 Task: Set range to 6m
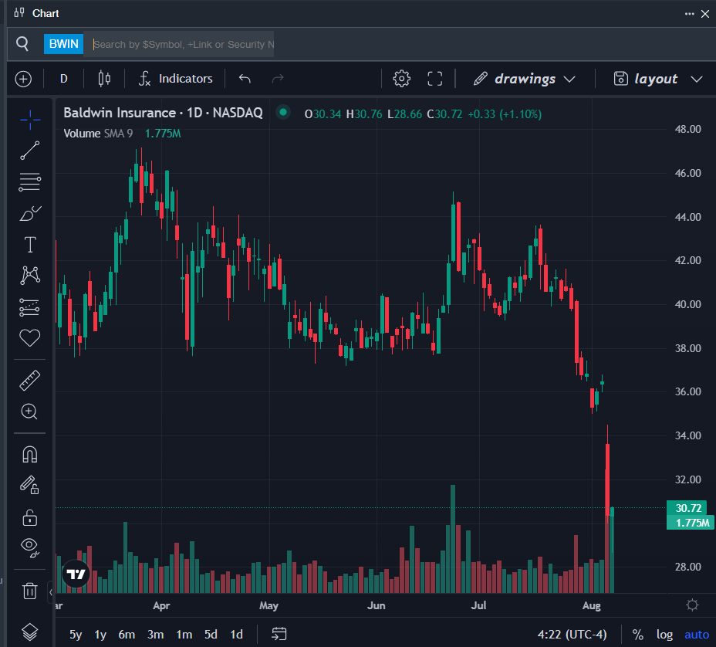[x=127, y=634]
